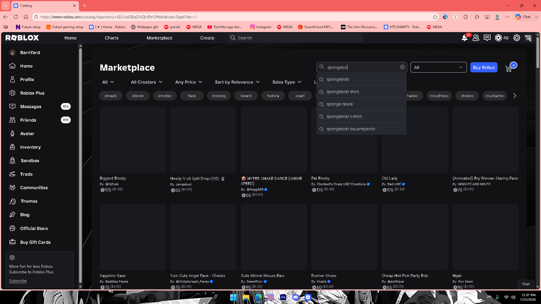
Task: Filter by the 'mustache' tag chip
Action: (x=495, y=96)
